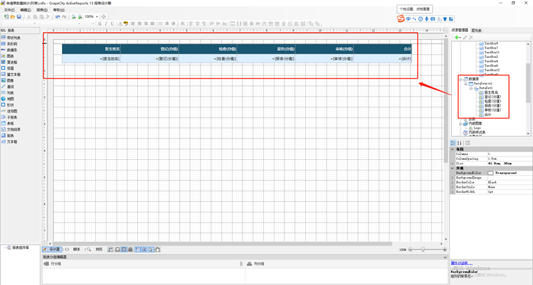
Task: Switch to the 图列表 tab
Action: 477,31
